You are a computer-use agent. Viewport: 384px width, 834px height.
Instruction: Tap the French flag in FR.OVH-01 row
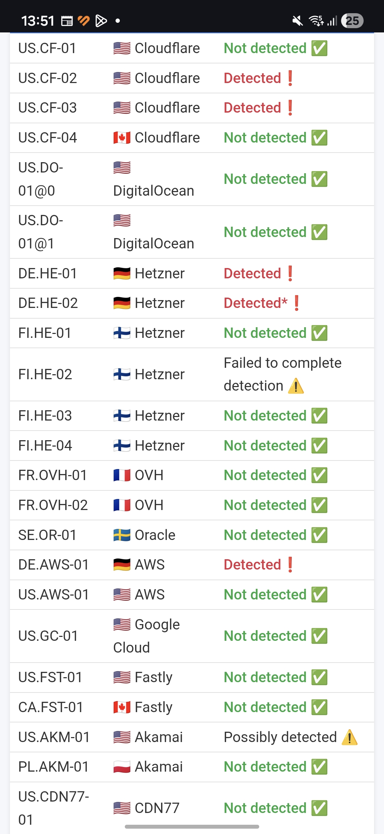[122, 475]
